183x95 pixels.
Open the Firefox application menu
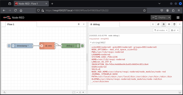point(179,10)
